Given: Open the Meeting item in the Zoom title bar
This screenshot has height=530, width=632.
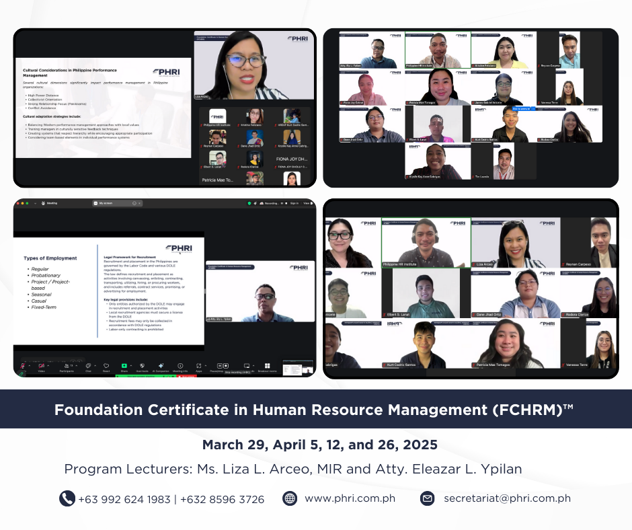Looking at the screenshot, I should tap(49, 203).
